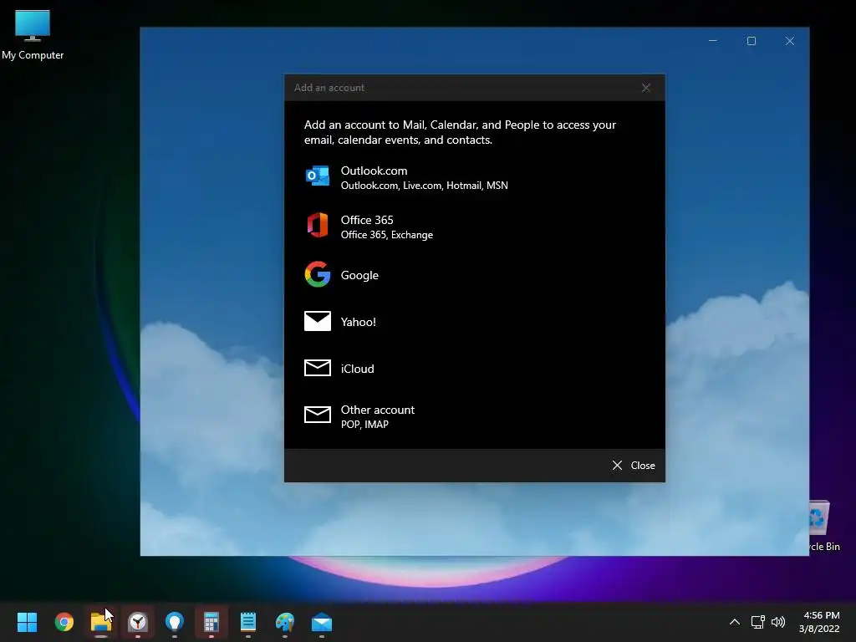Image resolution: width=856 pixels, height=642 pixels.
Task: Open Calculator from taskbar
Action: [x=211, y=622]
